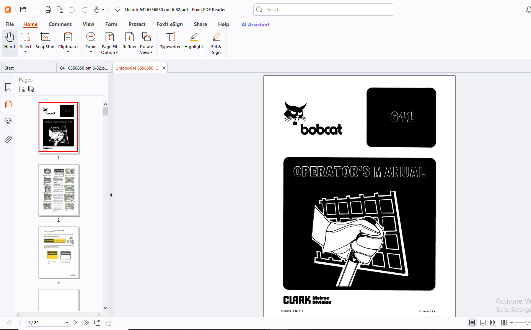Image resolution: width=531 pixels, height=330 pixels.
Task: Open the Fill & Sign tool
Action: pos(216,43)
